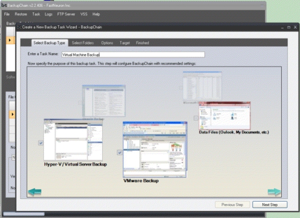
Task: Go to the Target tab
Action: pos(125,43)
